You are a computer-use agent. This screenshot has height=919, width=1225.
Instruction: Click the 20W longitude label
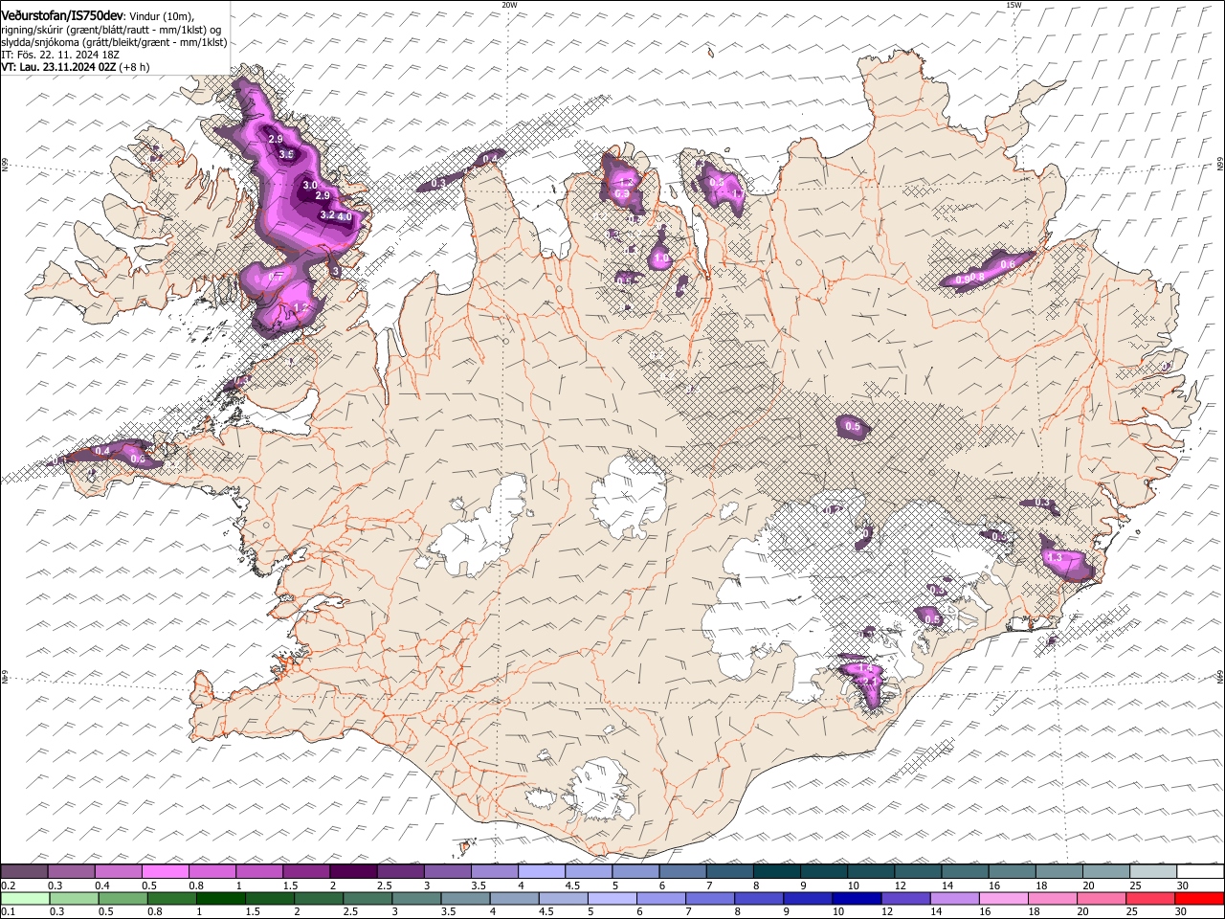coord(509,5)
